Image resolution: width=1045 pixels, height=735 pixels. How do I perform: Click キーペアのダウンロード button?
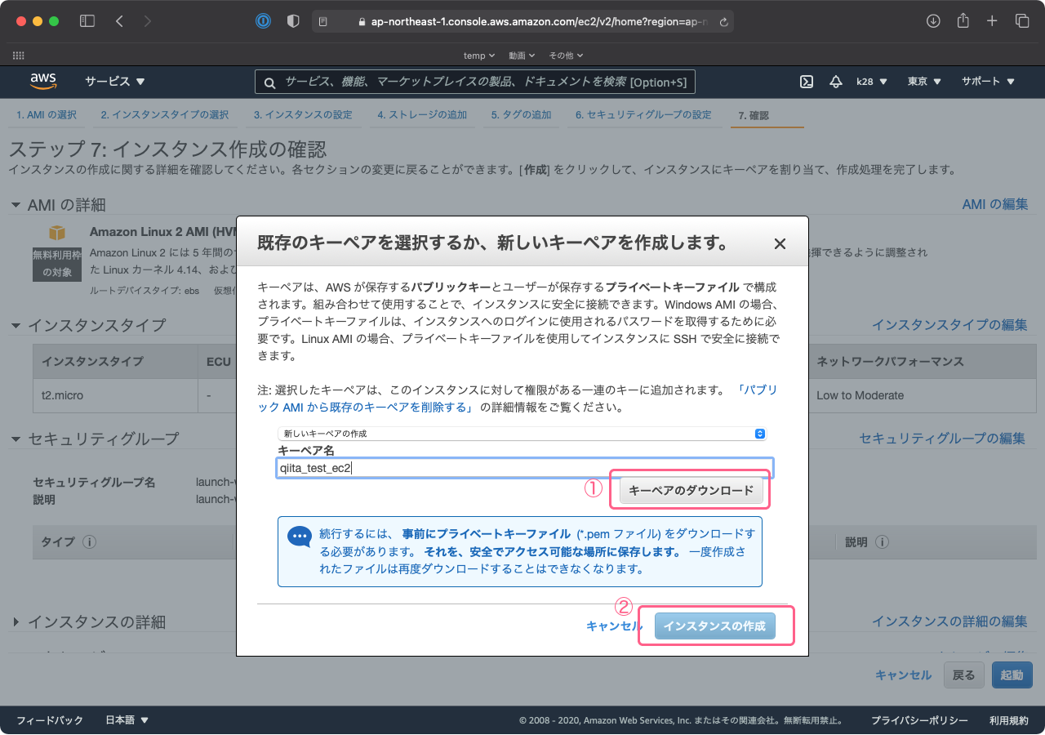click(691, 491)
